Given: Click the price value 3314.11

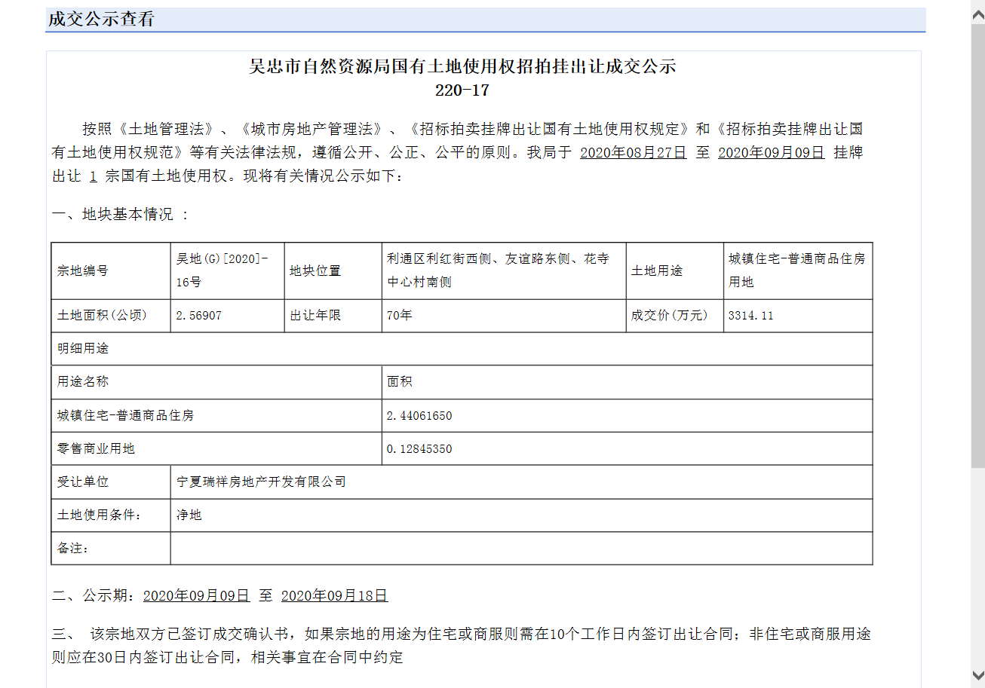Looking at the screenshot, I should click(751, 316).
